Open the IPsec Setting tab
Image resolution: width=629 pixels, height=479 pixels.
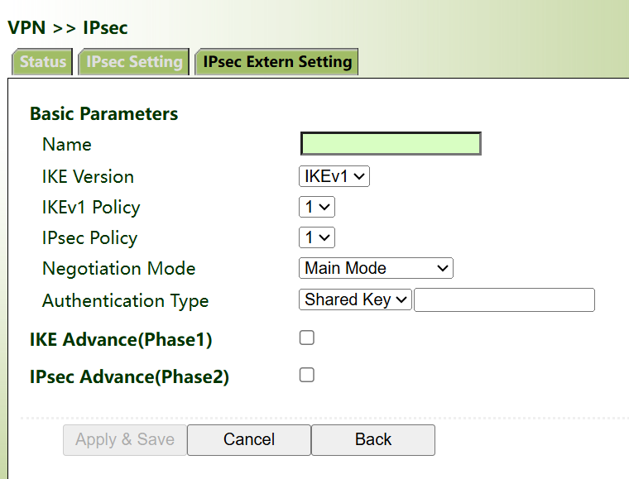134,62
